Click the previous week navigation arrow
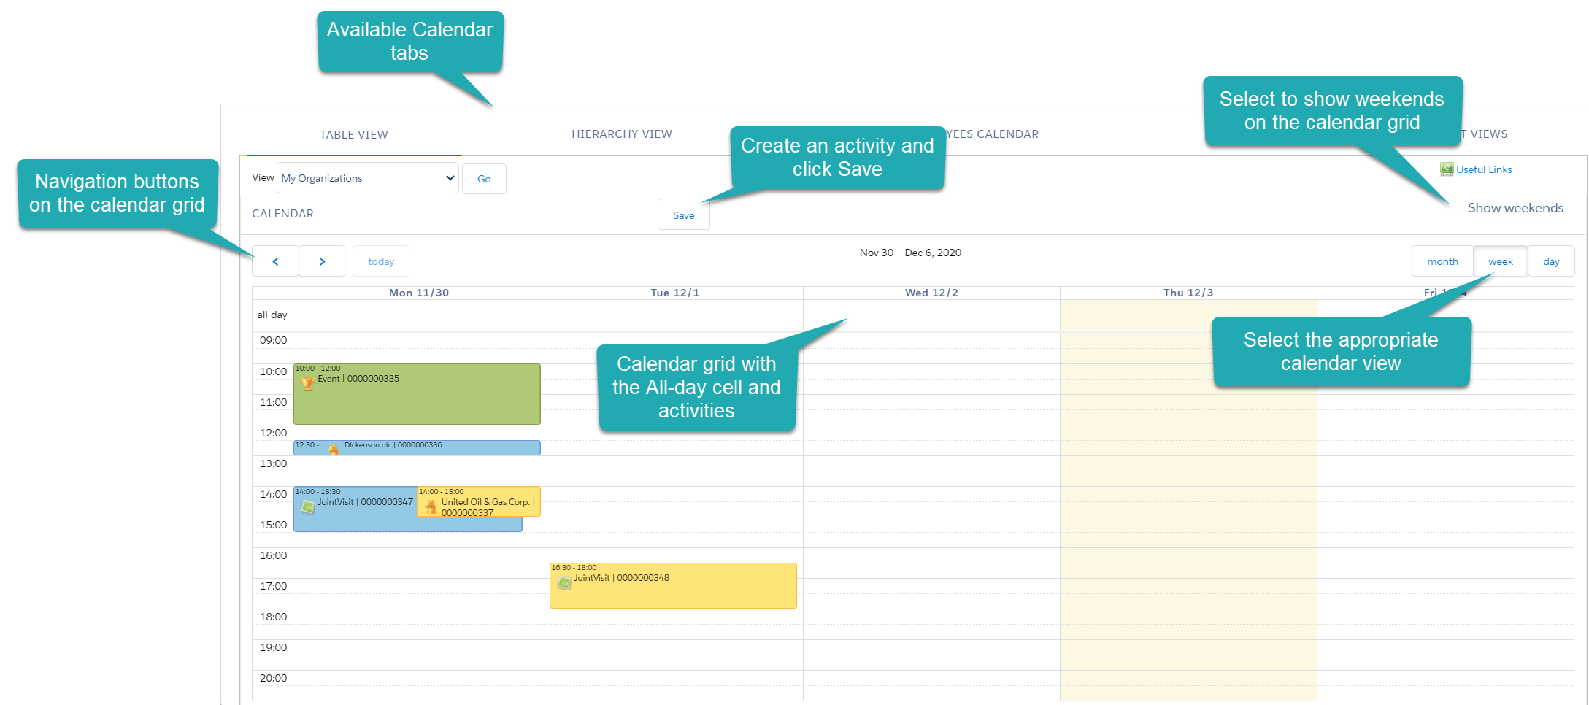The width and height of the screenshot is (1589, 705). tap(275, 261)
